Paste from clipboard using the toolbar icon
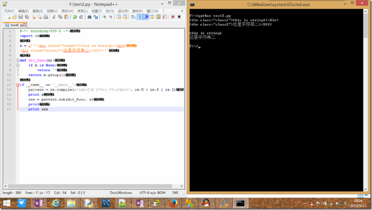Viewport: 372px width, 210px height. tap(66, 17)
